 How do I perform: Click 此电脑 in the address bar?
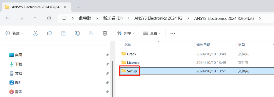click(85, 18)
